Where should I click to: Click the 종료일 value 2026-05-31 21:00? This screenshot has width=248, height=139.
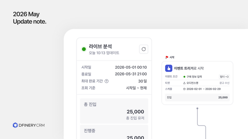[131, 74]
